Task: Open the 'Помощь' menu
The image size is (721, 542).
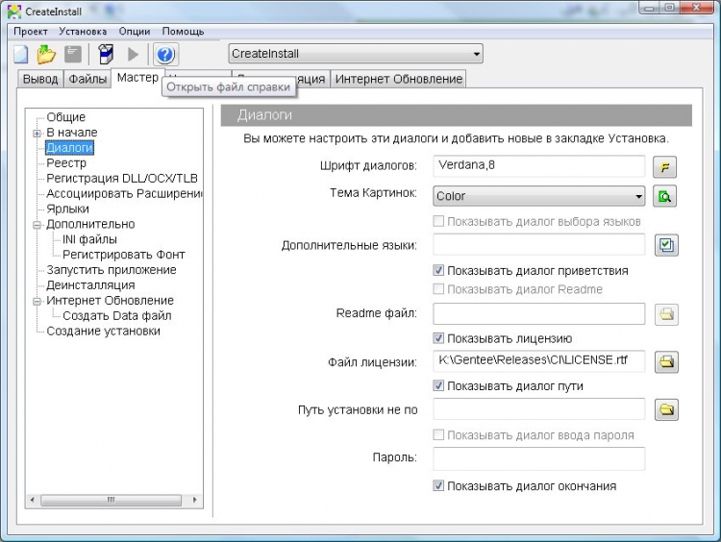Action: (x=183, y=32)
